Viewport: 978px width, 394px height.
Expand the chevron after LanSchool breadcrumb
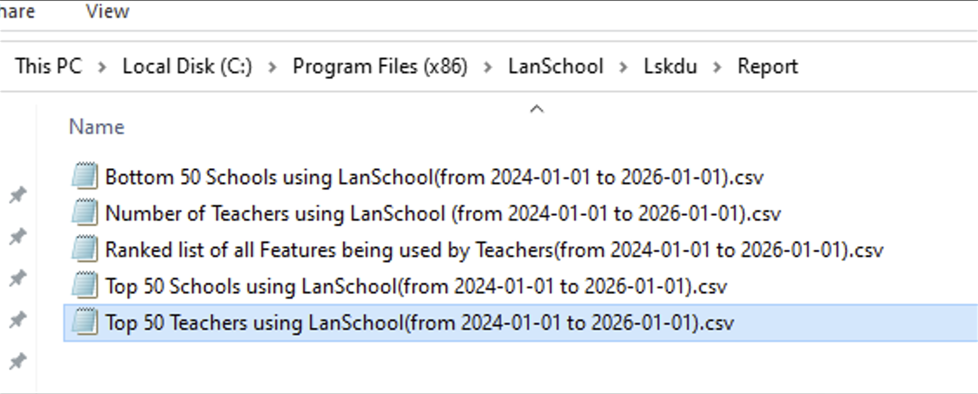(x=623, y=67)
